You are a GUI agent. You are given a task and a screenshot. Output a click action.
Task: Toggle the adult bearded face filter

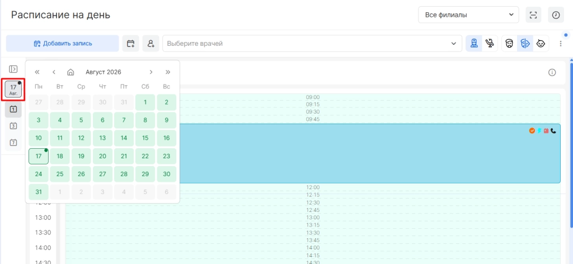[x=509, y=44]
